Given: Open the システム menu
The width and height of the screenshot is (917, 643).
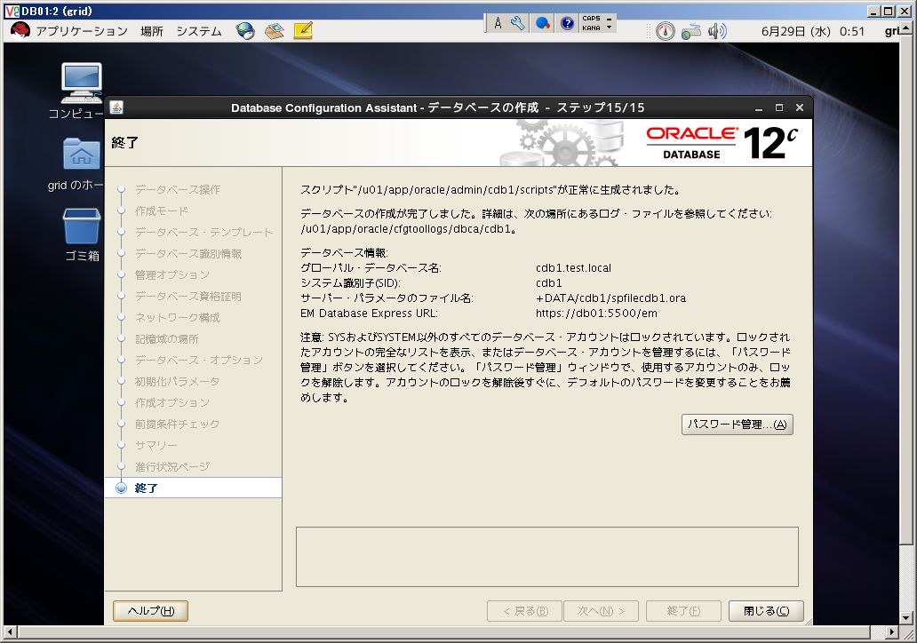Looking at the screenshot, I should [x=199, y=31].
